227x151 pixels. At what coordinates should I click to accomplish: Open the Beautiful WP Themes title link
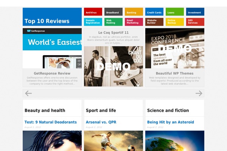tap(174, 73)
